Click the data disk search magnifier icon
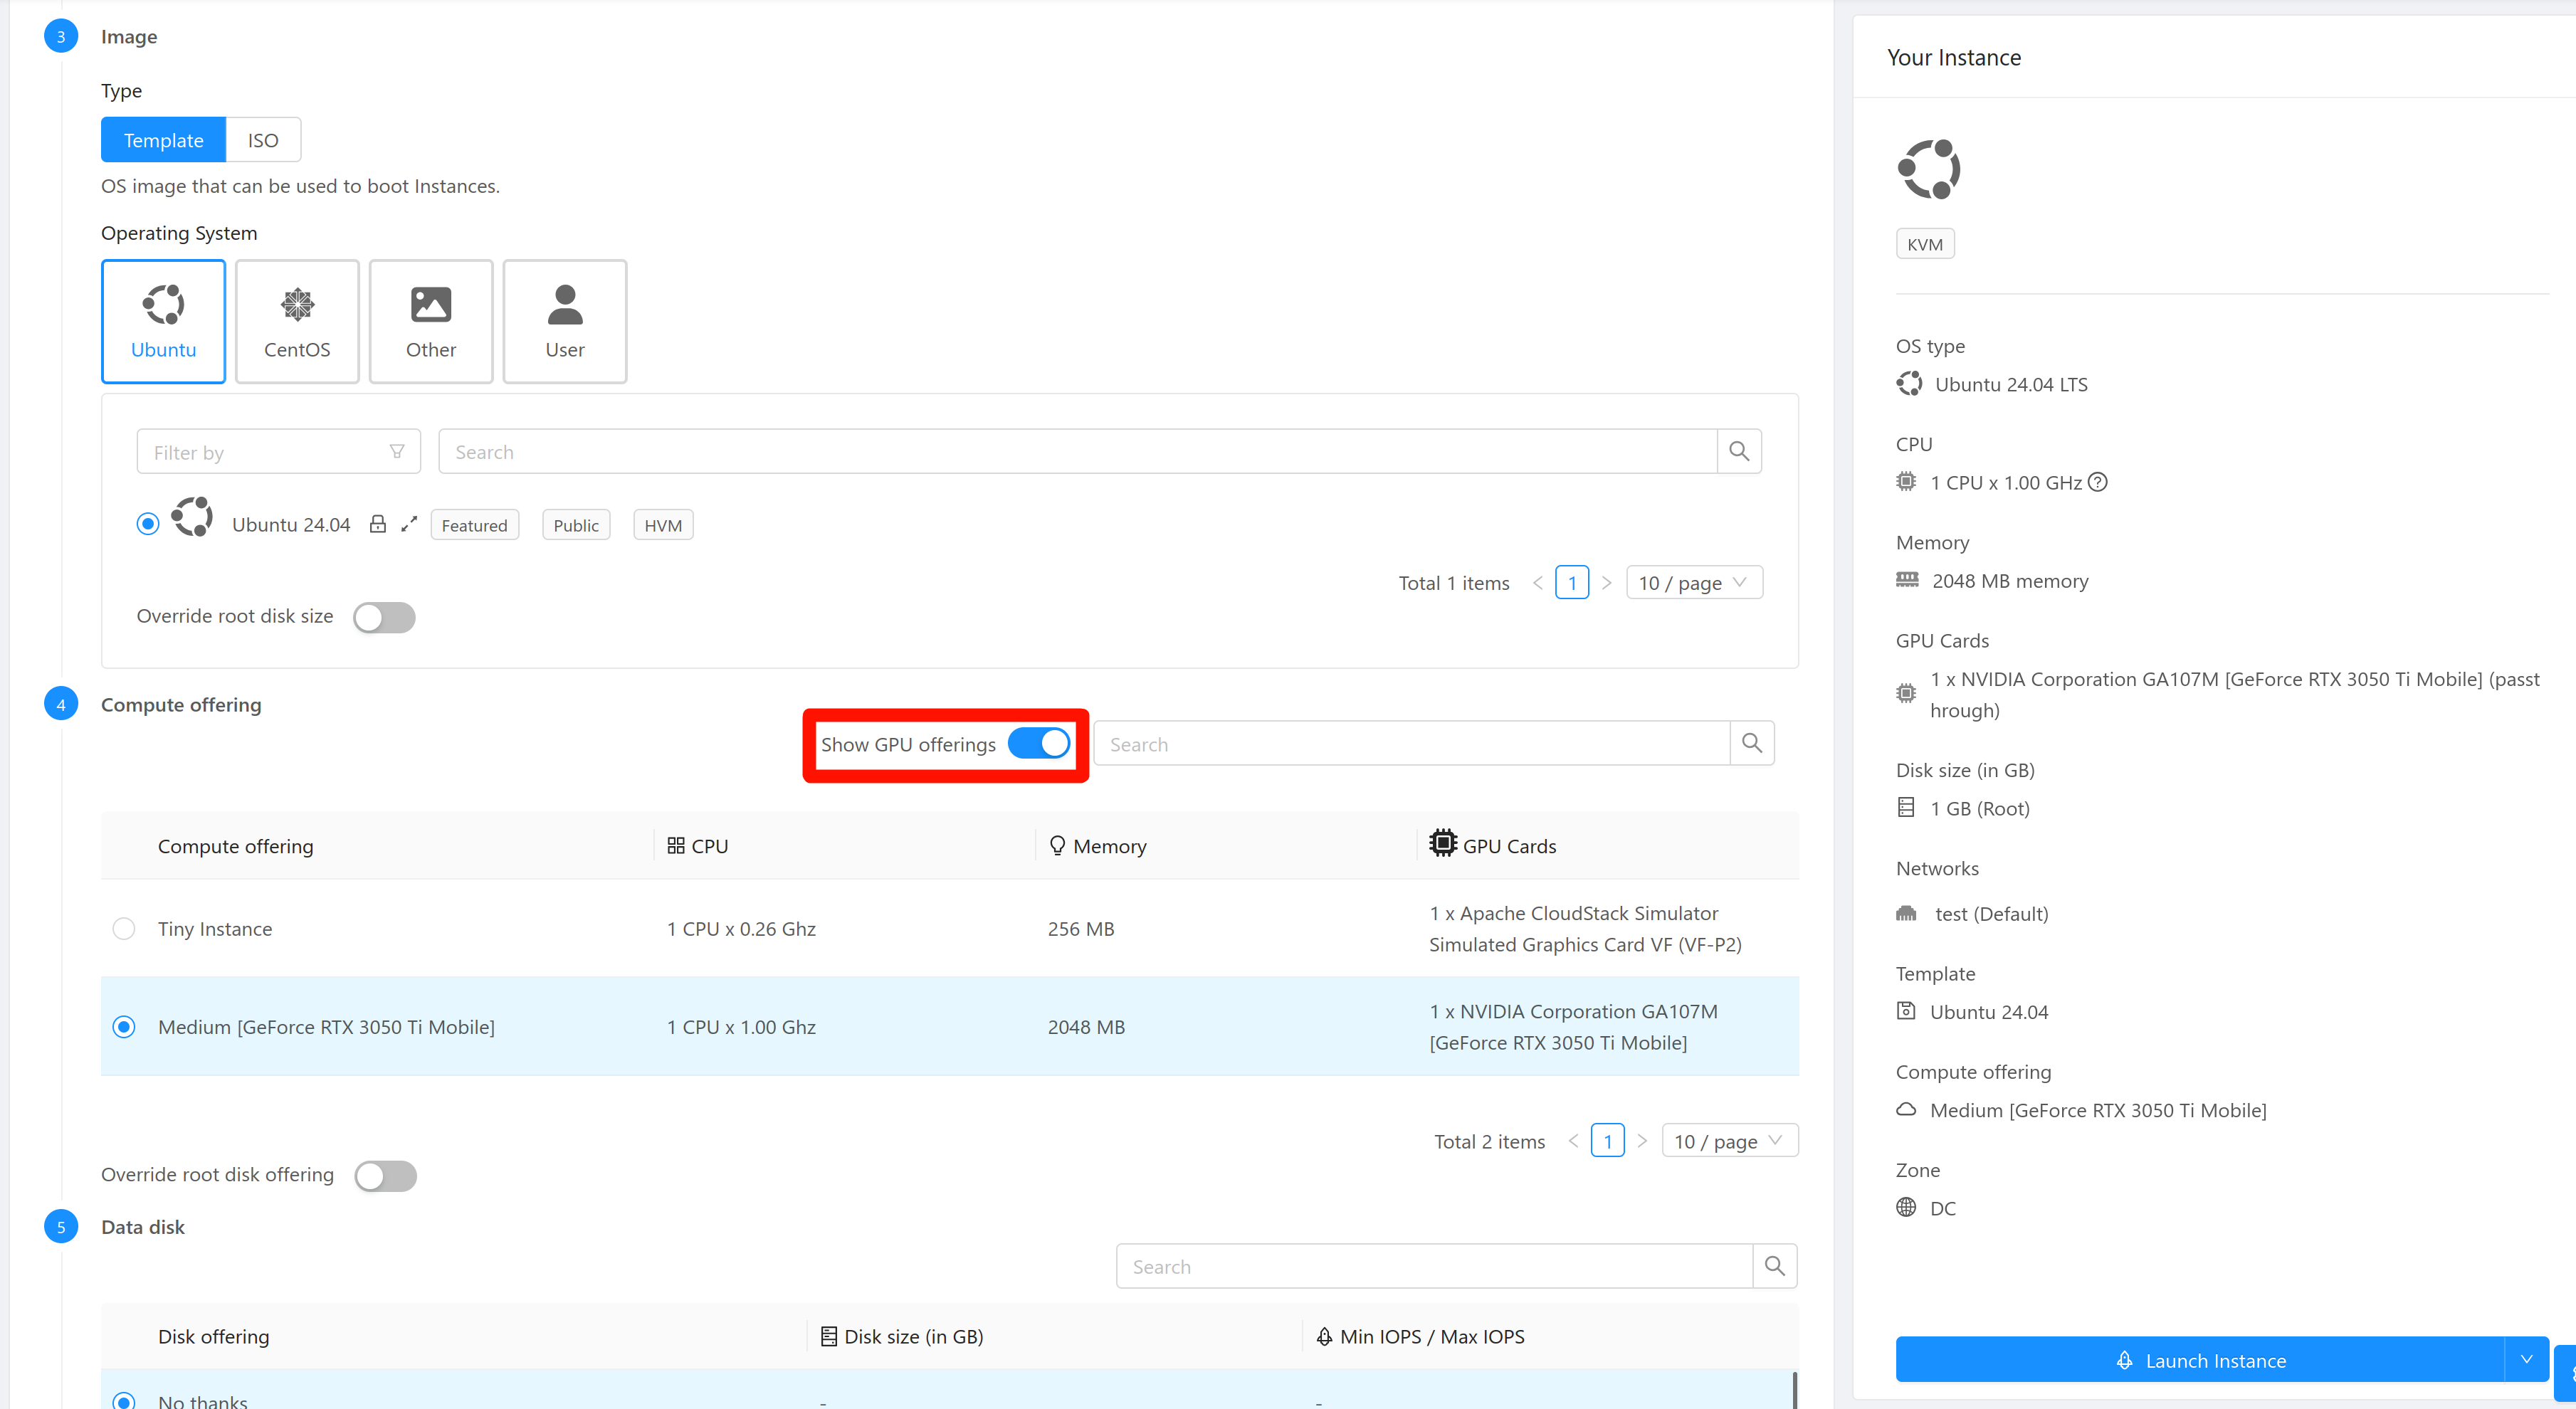The image size is (2576, 1409). point(1775,1266)
